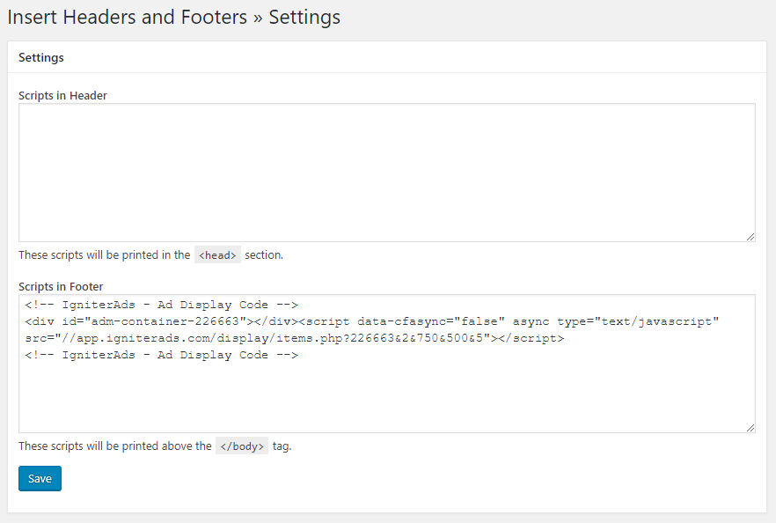Place cursor in the app.igniterads.com src line
The image size is (776, 523).
295,338
